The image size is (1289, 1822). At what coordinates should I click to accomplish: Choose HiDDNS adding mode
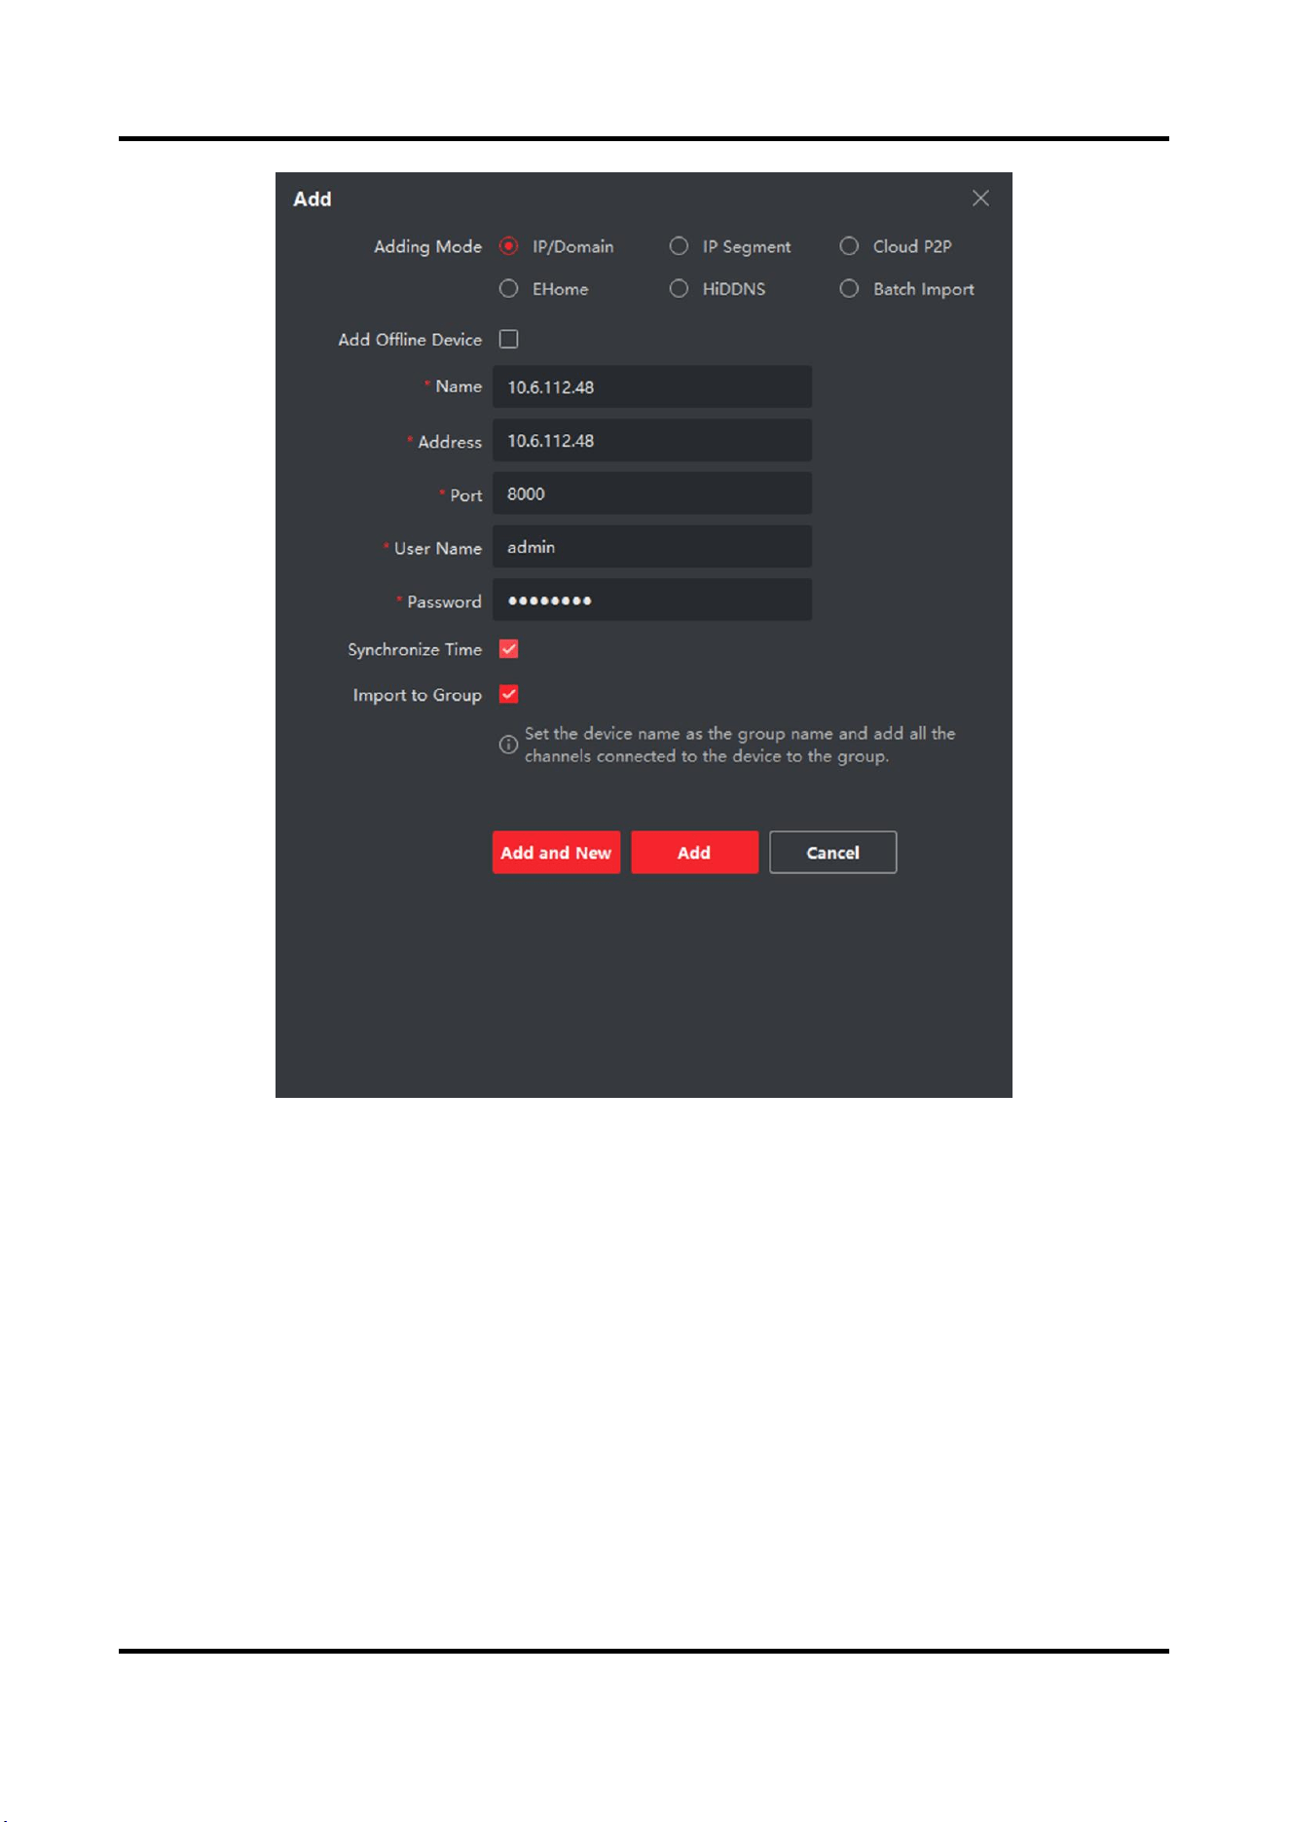(679, 289)
